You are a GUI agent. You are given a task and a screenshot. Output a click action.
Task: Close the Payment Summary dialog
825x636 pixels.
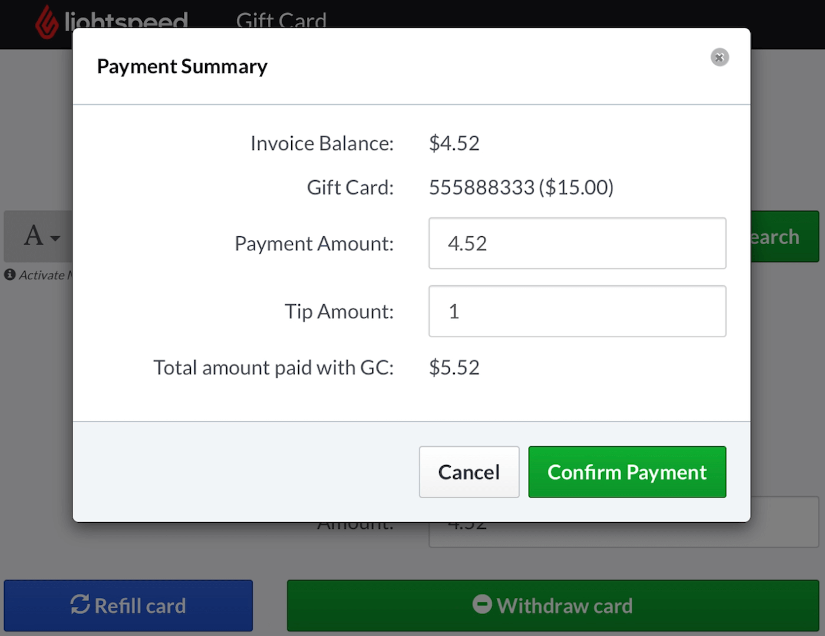(x=720, y=57)
